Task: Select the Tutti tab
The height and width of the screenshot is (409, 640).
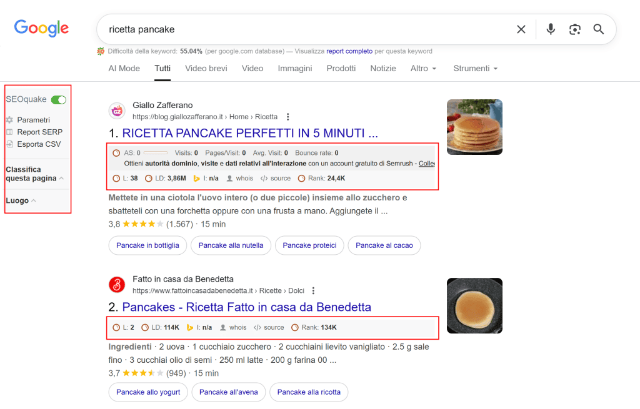Action: tap(162, 69)
